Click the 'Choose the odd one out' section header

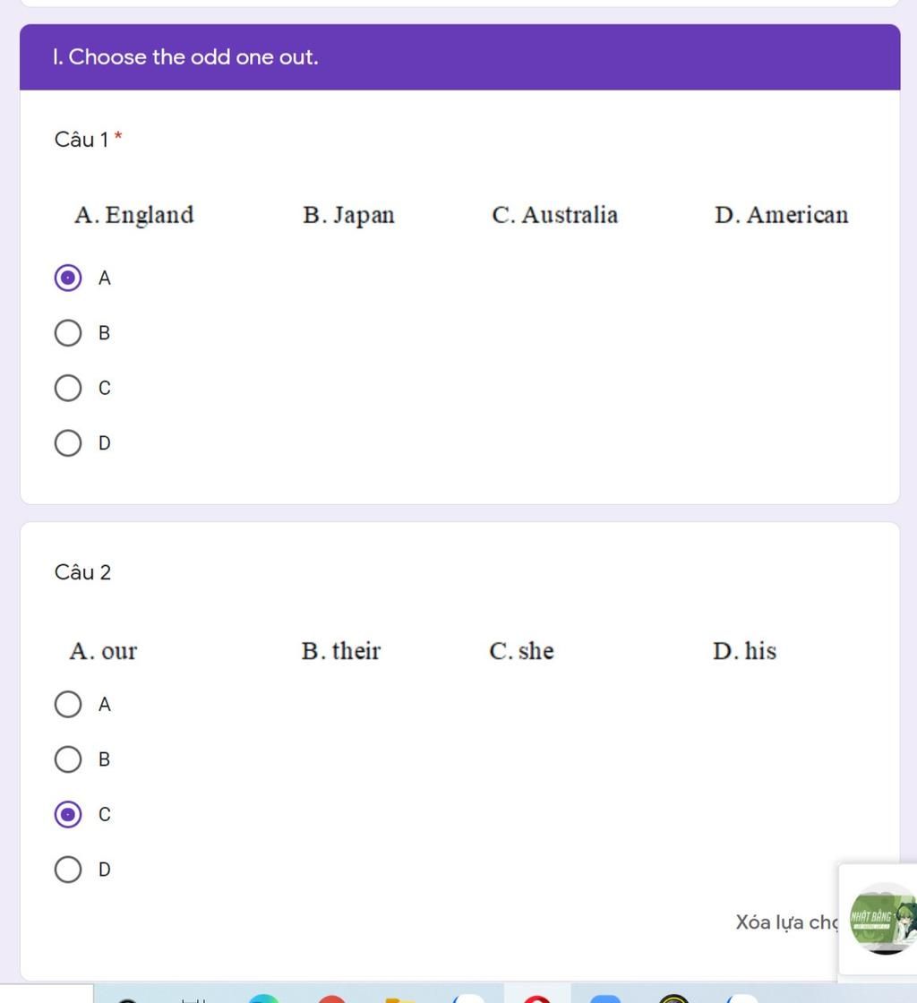459,57
